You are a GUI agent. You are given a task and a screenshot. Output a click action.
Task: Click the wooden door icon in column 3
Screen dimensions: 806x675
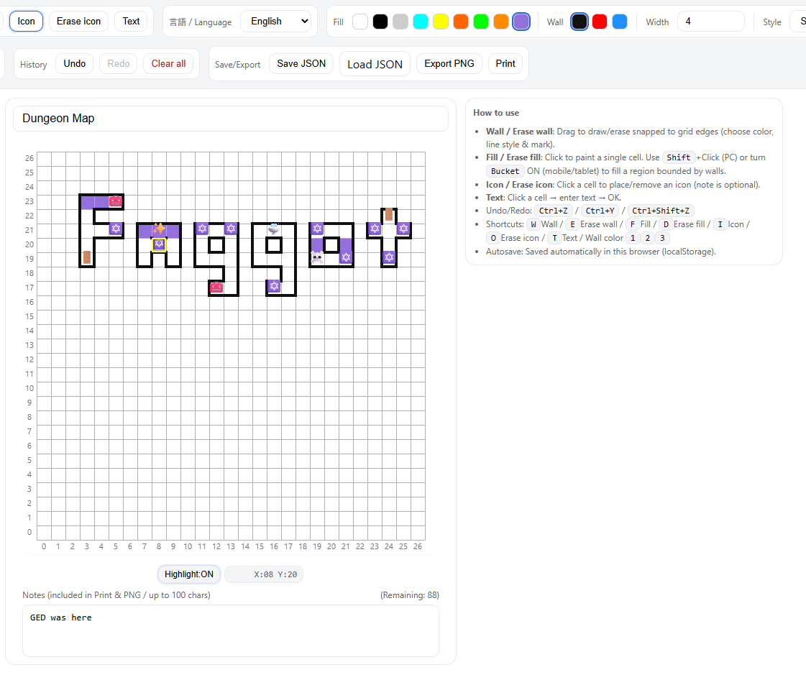(87, 257)
